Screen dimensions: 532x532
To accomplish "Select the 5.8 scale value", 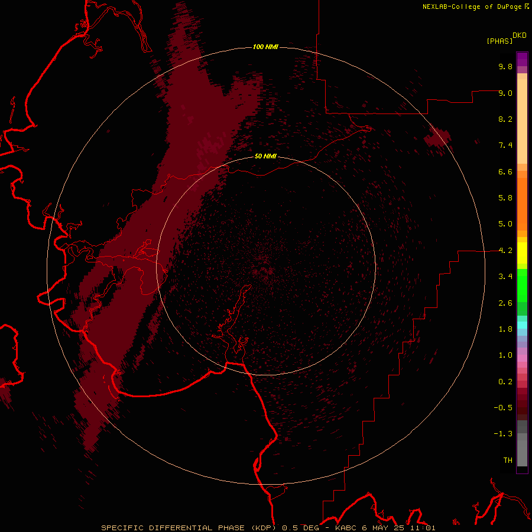I will 505,198.
